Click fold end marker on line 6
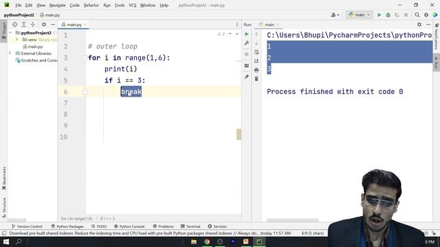440x247 pixels. 85,92
